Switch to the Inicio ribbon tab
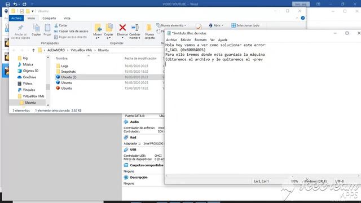Screen dimensions: 361x203 click(x=32, y=18)
